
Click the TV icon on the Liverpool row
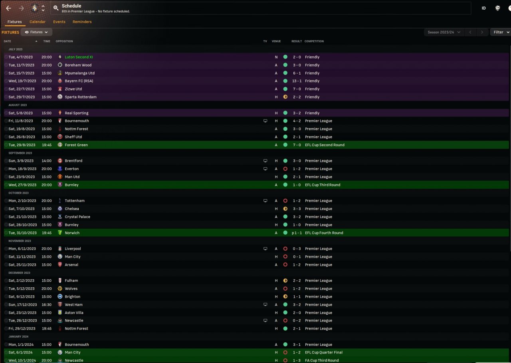click(265, 249)
